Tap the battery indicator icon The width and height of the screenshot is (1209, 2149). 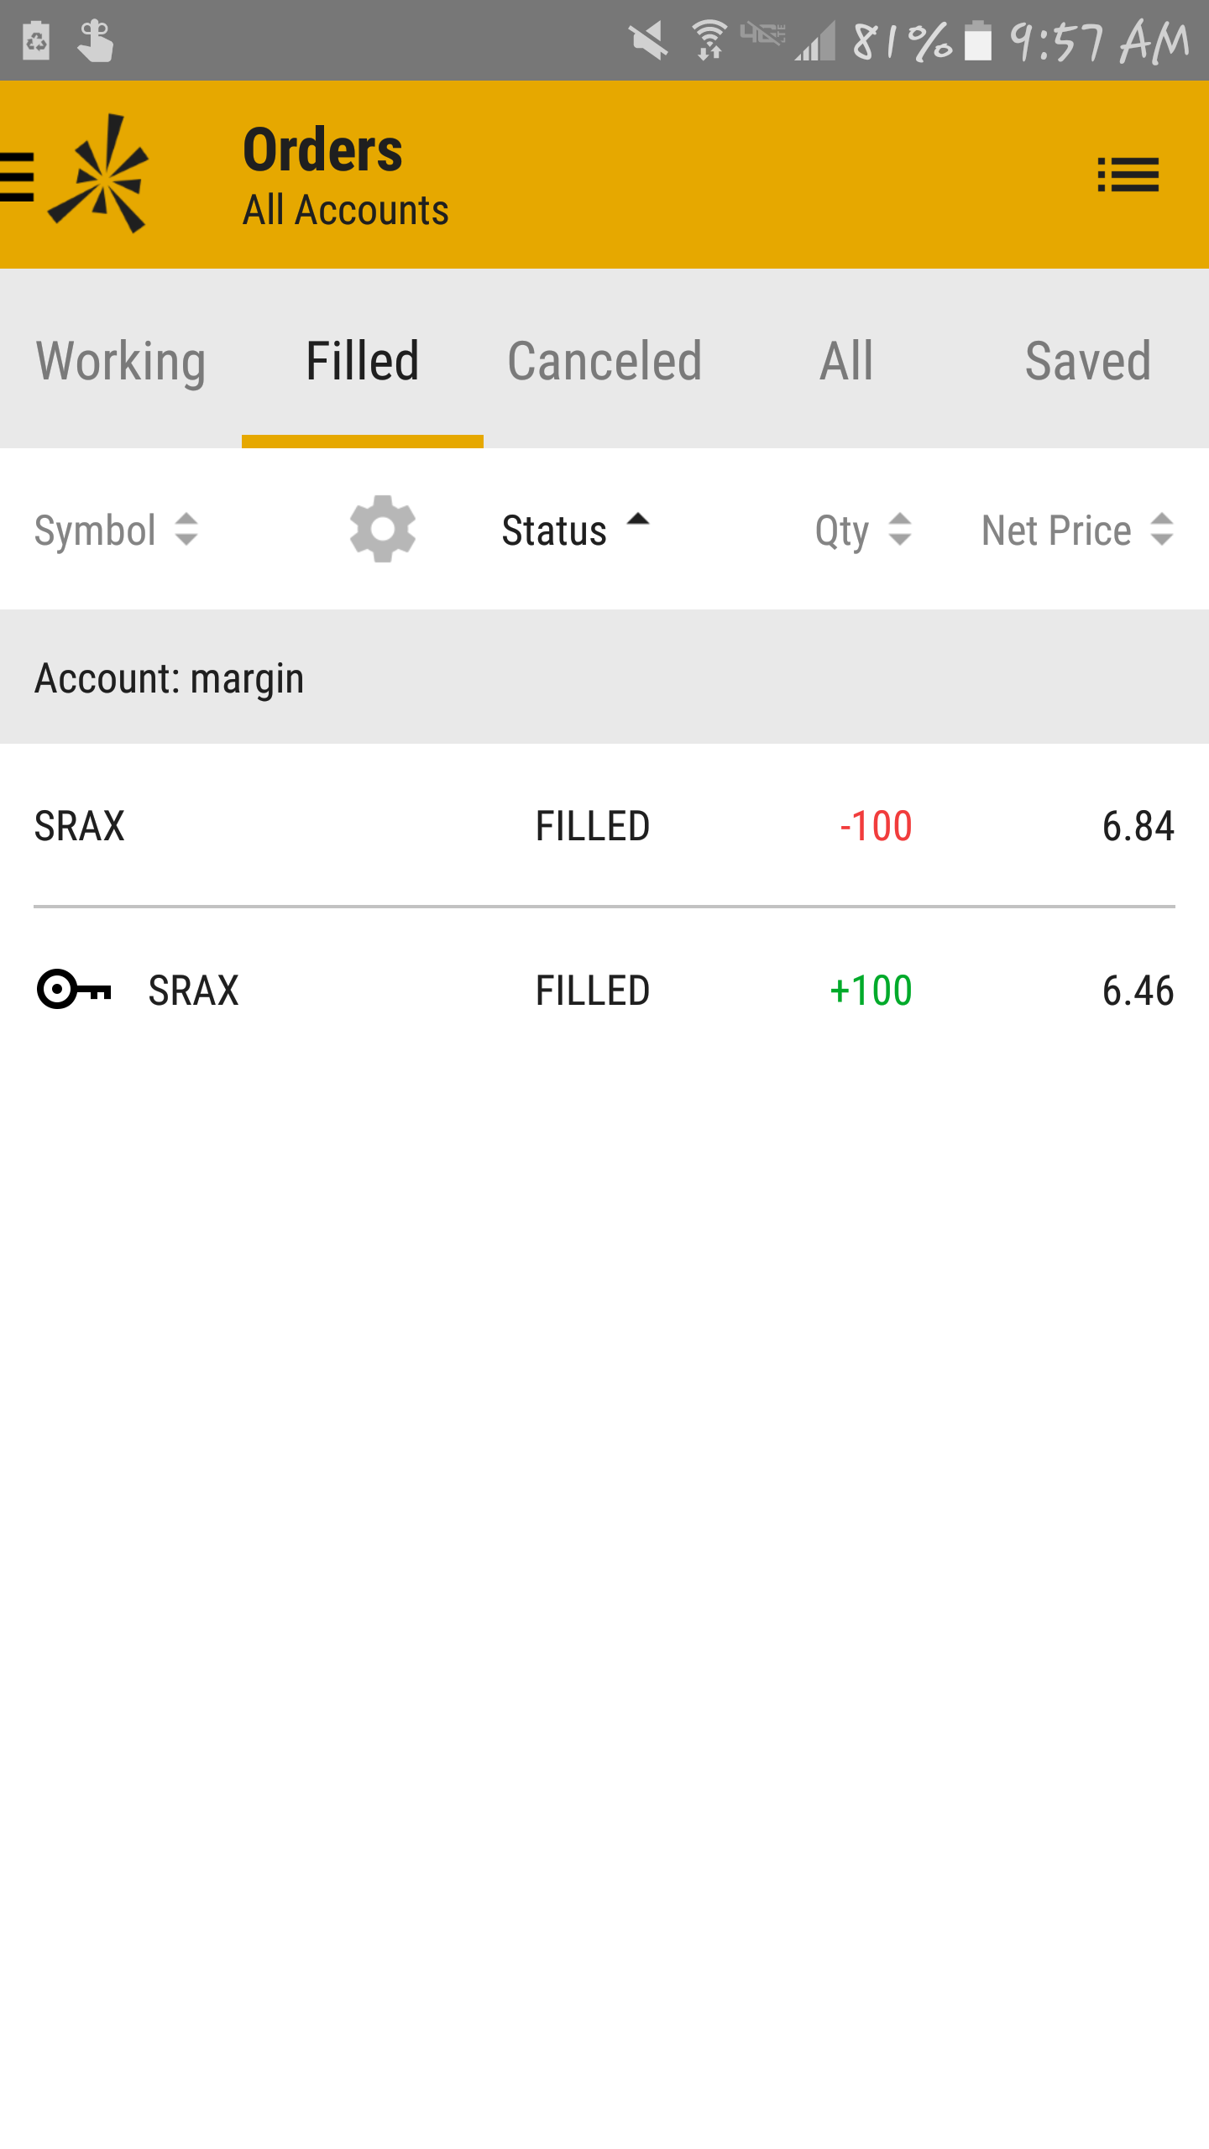pos(978,40)
